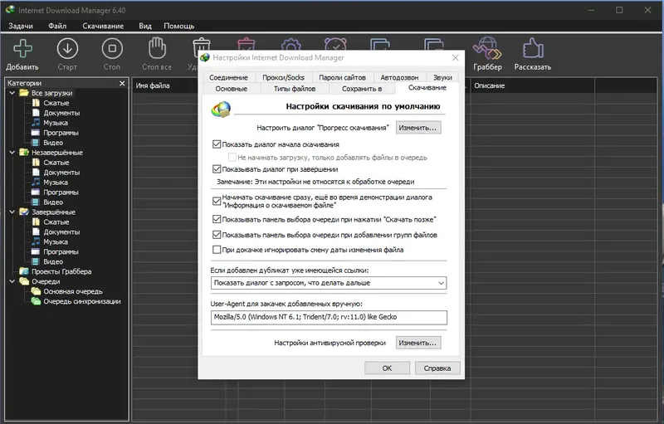Collapse the Незавершённые tree node

tap(12, 153)
